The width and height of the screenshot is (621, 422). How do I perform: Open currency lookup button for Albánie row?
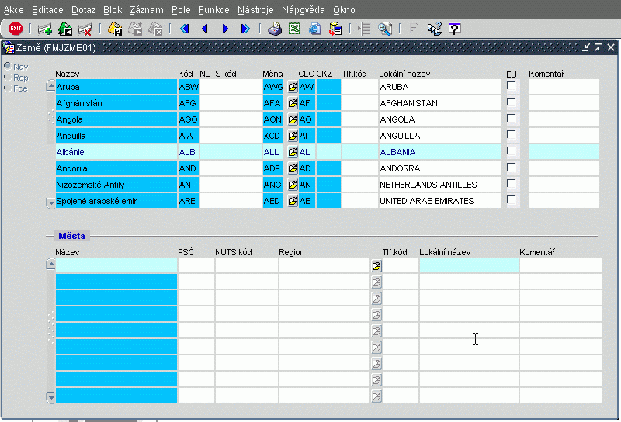(293, 152)
